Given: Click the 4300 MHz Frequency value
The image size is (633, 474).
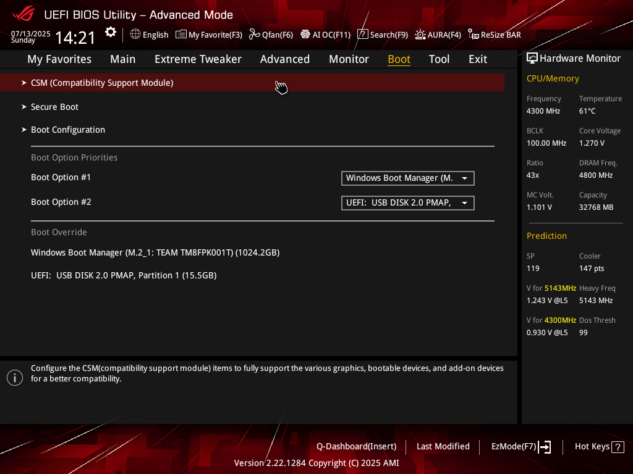Looking at the screenshot, I should 543,111.
